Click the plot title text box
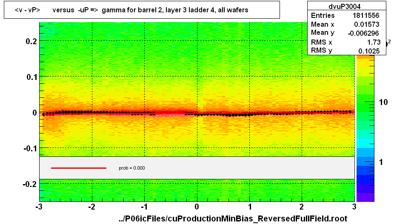The image size is (394, 224). pos(142,10)
